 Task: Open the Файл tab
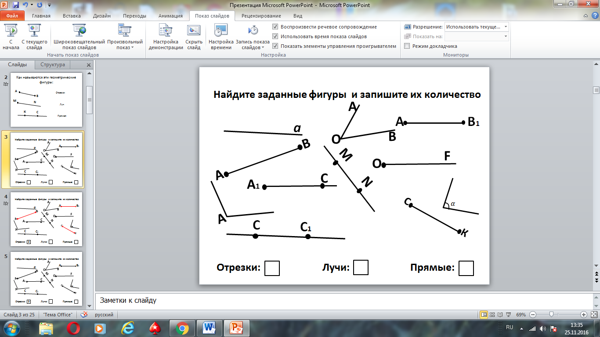point(12,16)
